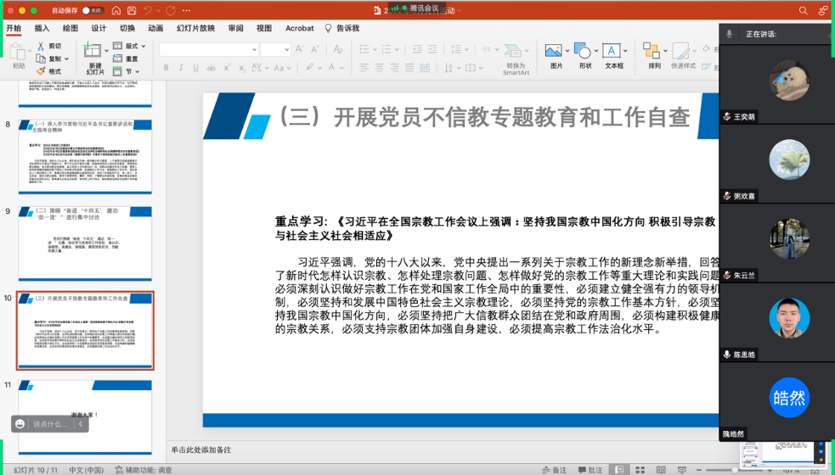The height and width of the screenshot is (475, 835).
Task: Click the 批注 (Comments) status bar button
Action: tap(590, 470)
